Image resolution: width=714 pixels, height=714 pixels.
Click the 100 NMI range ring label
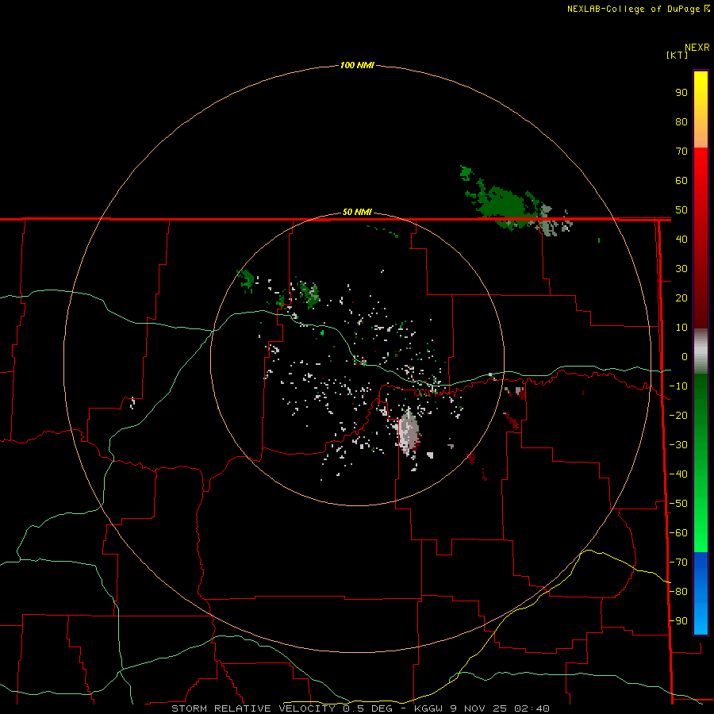click(357, 65)
